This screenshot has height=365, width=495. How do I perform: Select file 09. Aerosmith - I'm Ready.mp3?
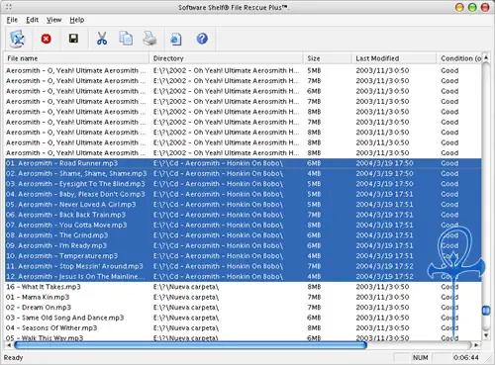tap(56, 245)
